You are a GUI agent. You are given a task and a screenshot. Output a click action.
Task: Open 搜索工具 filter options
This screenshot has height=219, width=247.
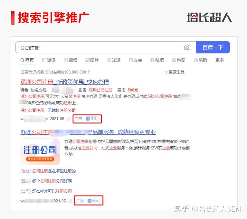click(x=175, y=72)
